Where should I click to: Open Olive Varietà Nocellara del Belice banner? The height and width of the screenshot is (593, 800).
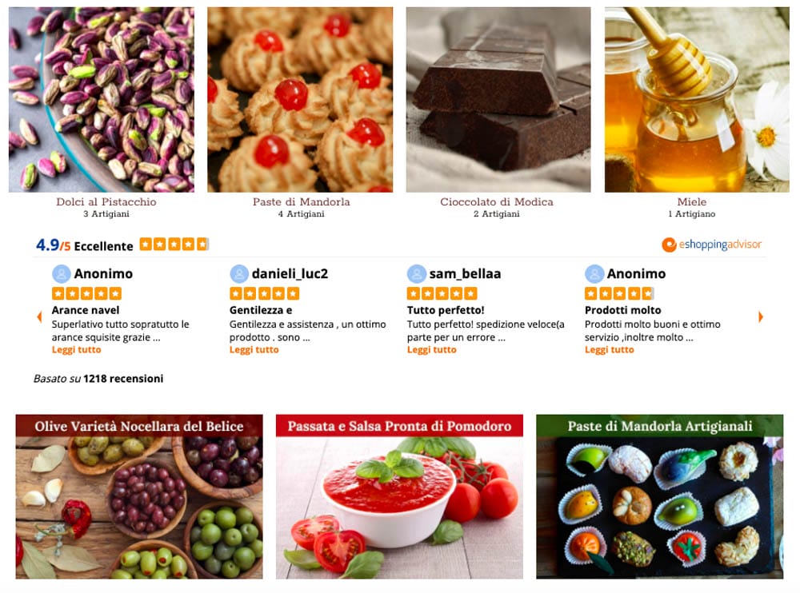[139, 496]
